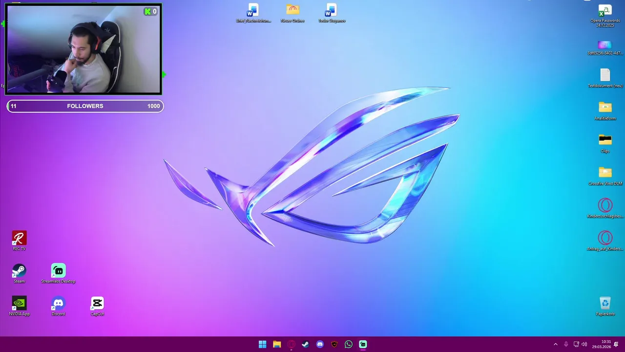The height and width of the screenshot is (352, 625).
Task: Open Discord from the taskbar
Action: pyautogui.click(x=320, y=344)
